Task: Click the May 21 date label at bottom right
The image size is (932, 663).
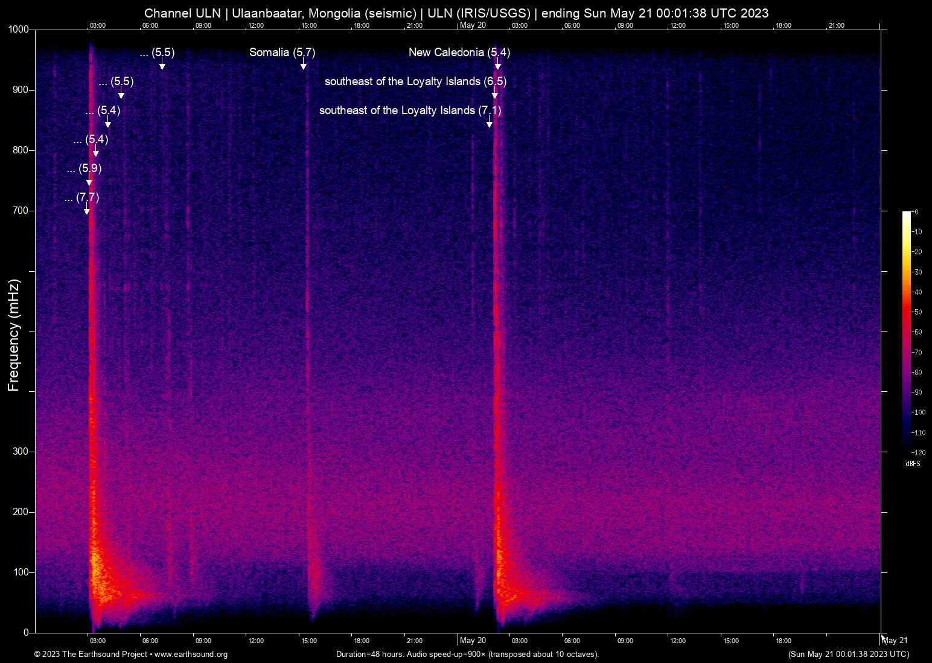Action: pyautogui.click(x=895, y=641)
